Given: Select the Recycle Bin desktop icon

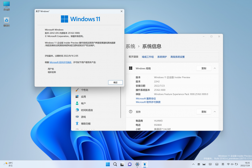Looking at the screenshot, I should (x=6, y=22).
